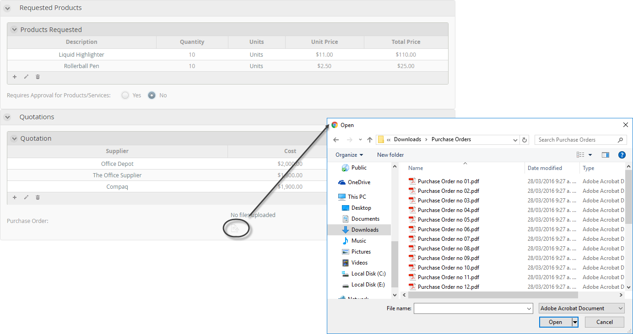633x334 pixels.
Task: Select the Rollerball Pen product row
Action: point(227,66)
